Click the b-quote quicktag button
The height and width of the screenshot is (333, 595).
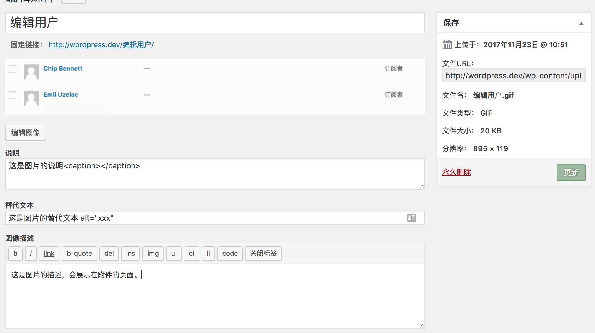point(79,254)
